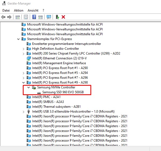
Task: Open the Ansicht menu
Action: coord(33,10)
